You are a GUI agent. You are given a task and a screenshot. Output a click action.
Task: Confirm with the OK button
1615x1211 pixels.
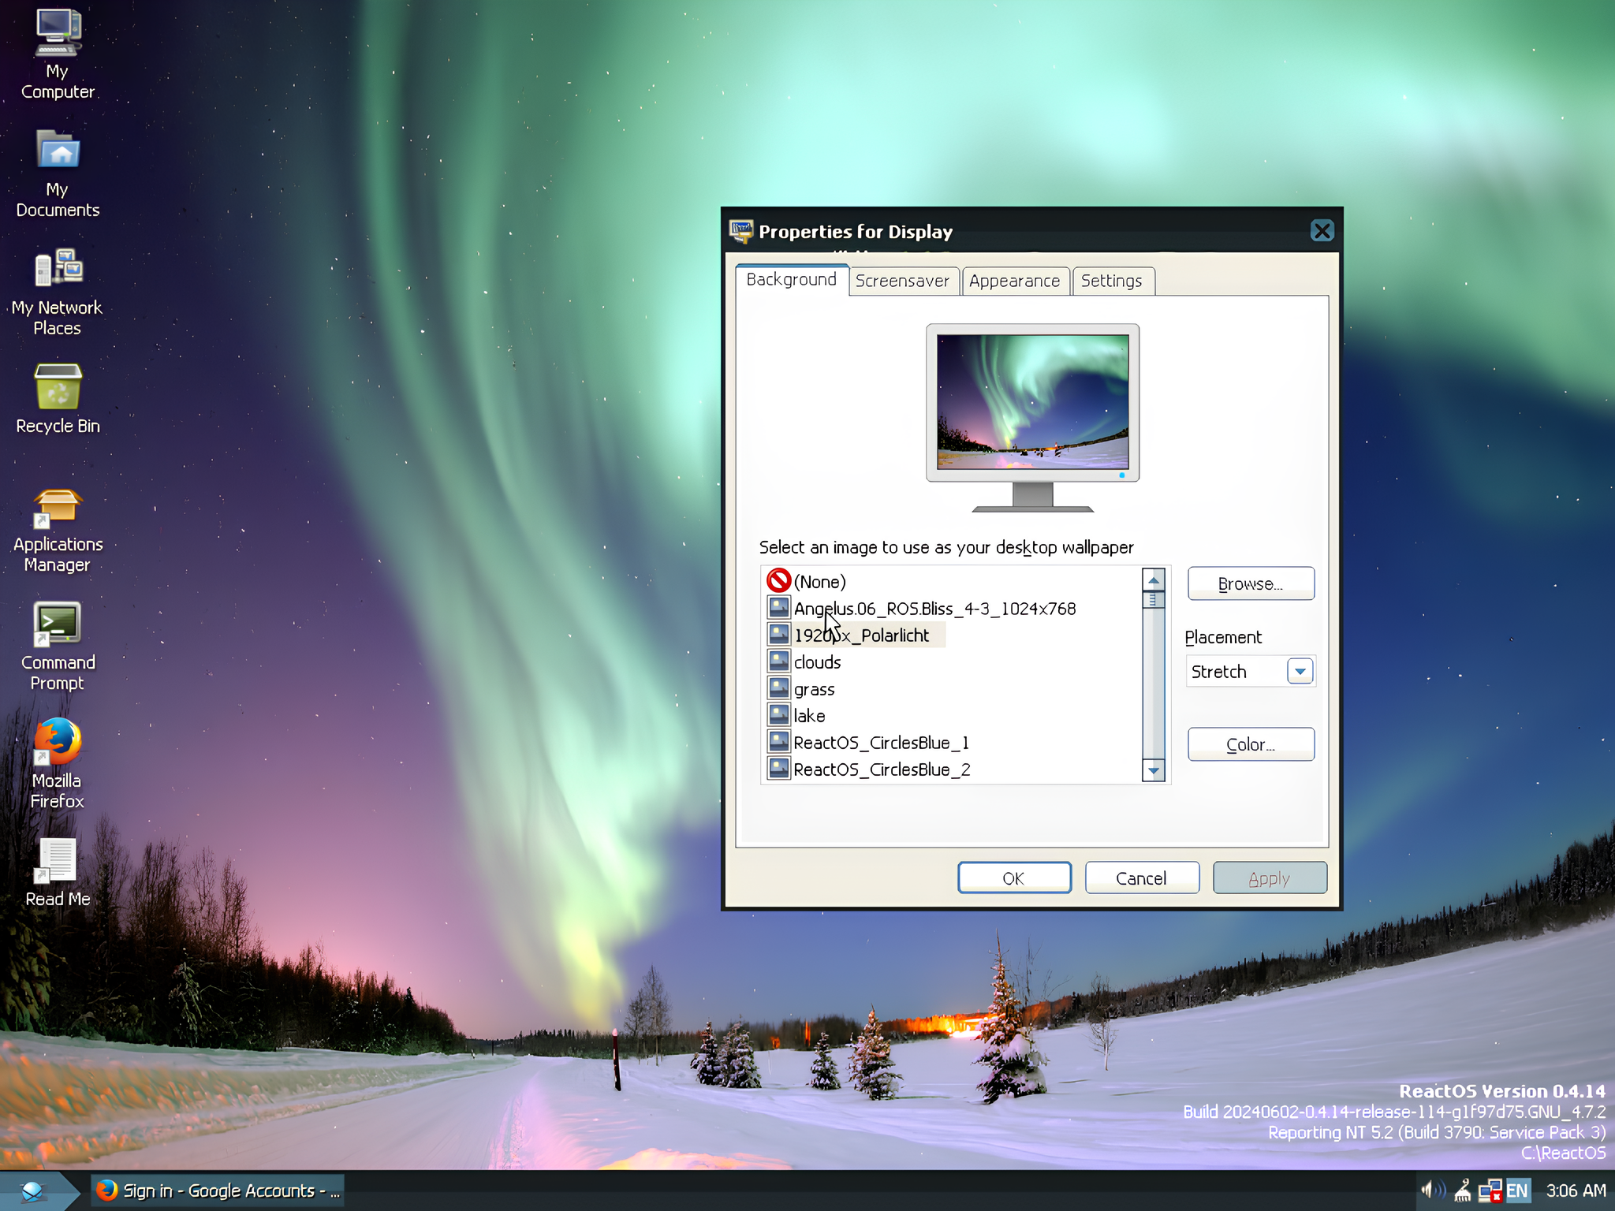(1014, 878)
